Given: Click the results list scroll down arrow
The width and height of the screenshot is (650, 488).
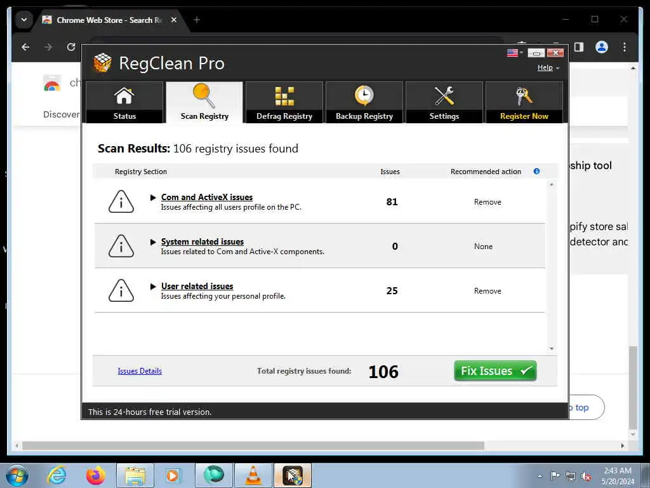Looking at the screenshot, I should point(552,349).
